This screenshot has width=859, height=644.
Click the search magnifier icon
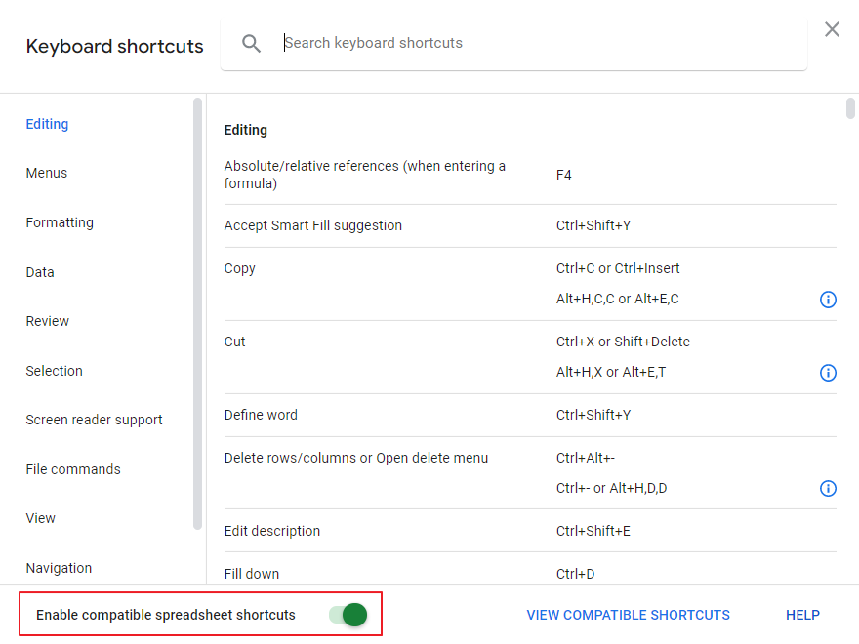pos(251,43)
